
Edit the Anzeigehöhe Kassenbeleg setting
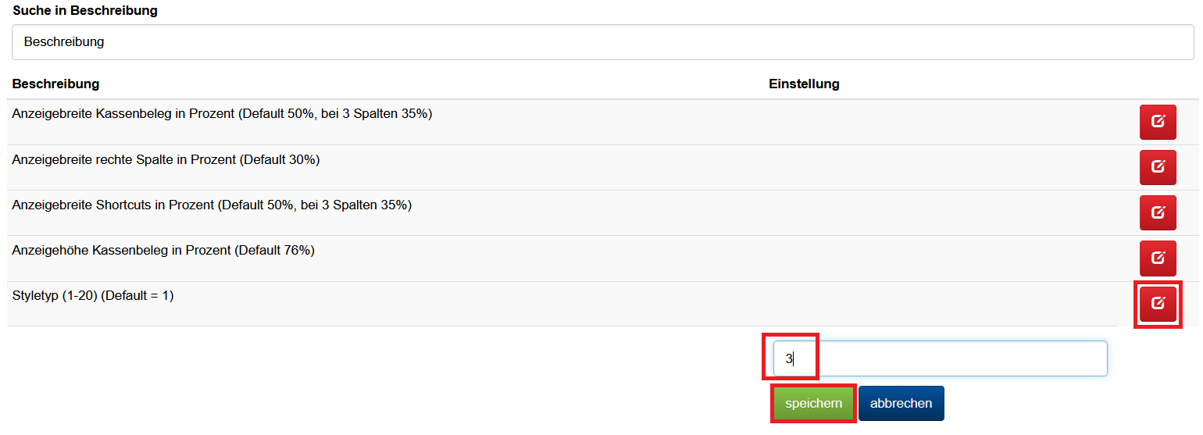1158,258
